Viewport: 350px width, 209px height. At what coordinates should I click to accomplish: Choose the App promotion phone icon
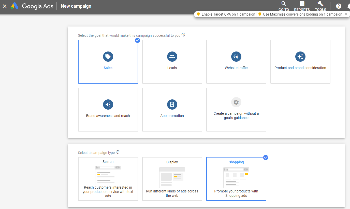(172, 104)
